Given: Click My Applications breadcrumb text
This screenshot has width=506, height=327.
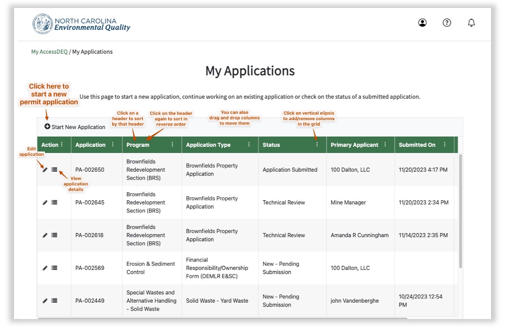Looking at the screenshot, I should click(93, 52).
